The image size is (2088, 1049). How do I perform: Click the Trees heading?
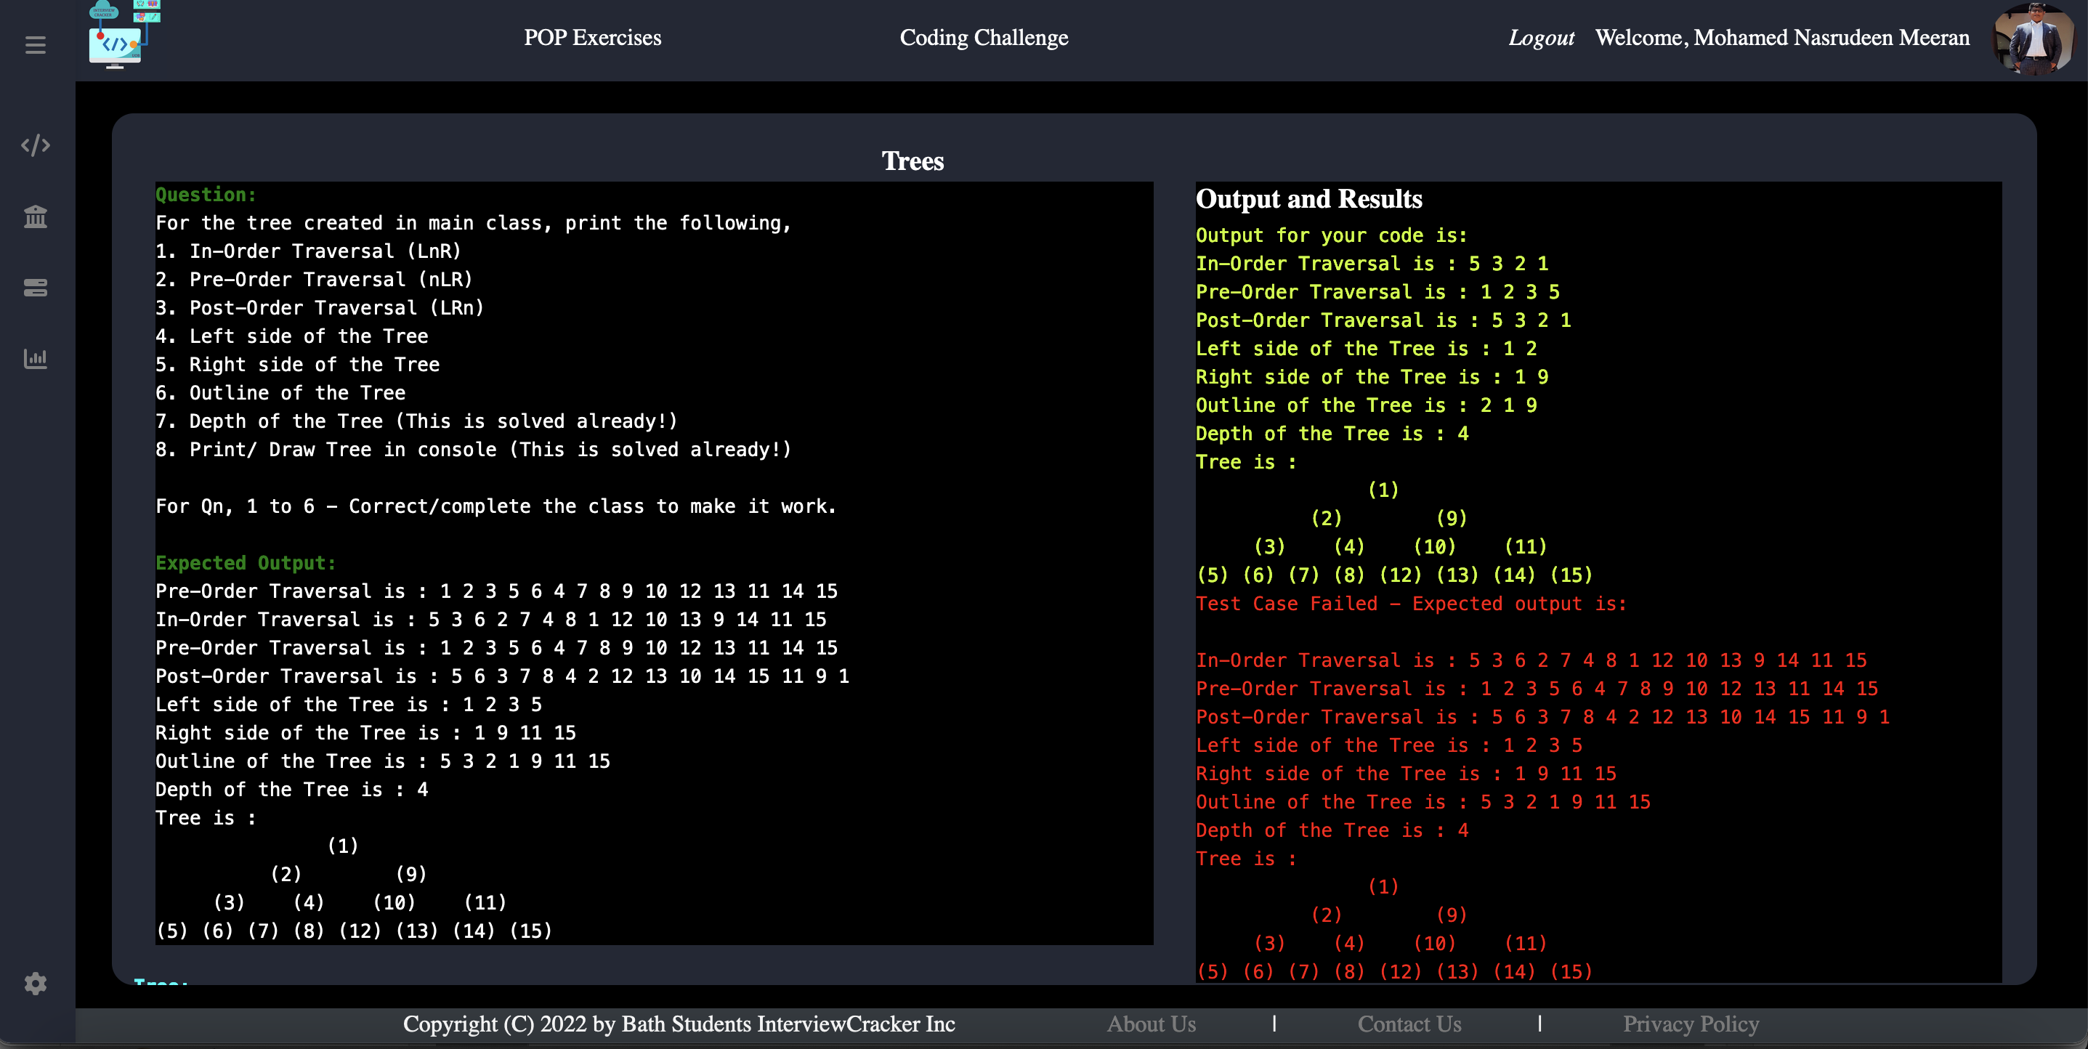pyautogui.click(x=913, y=161)
